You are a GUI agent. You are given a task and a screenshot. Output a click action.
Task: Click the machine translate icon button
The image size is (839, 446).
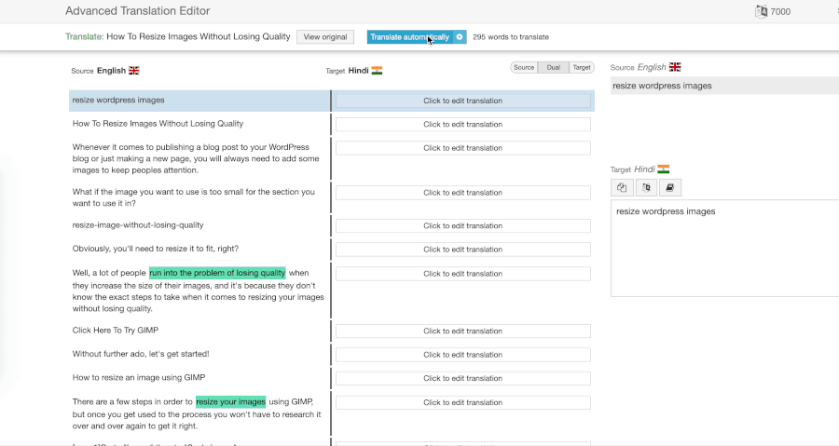(x=646, y=187)
